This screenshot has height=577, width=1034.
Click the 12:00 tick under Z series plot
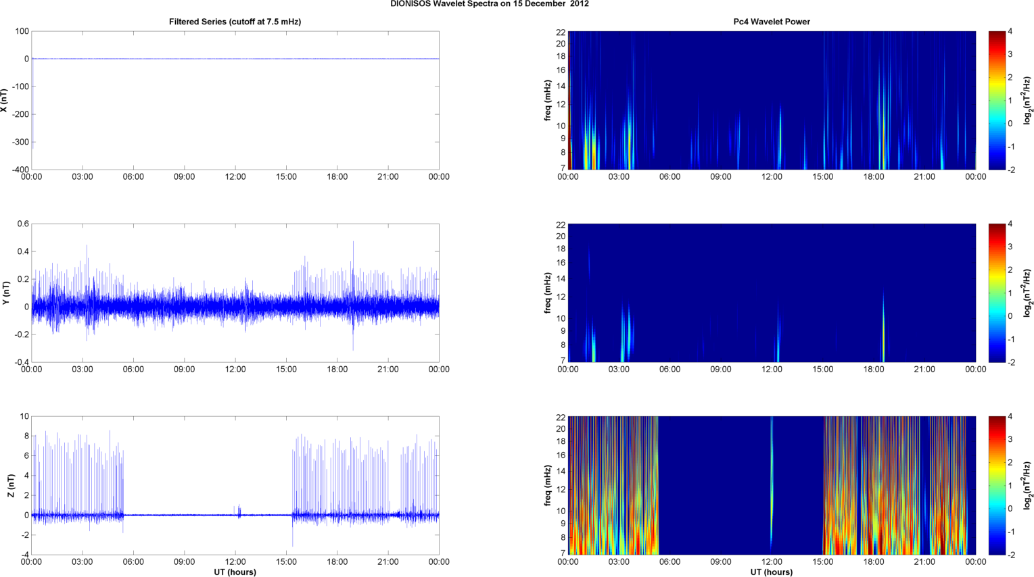pos(235,561)
